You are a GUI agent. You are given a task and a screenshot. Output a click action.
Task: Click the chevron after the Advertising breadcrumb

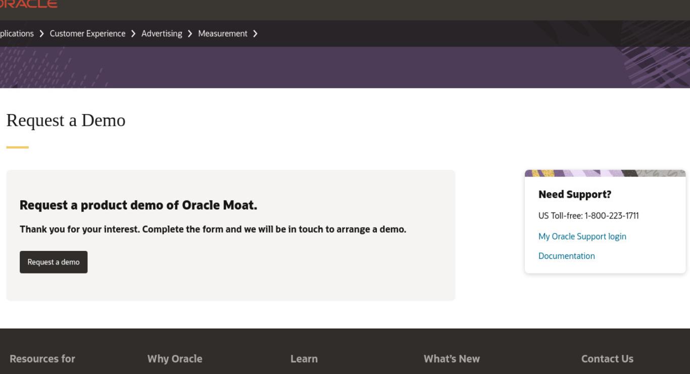190,34
